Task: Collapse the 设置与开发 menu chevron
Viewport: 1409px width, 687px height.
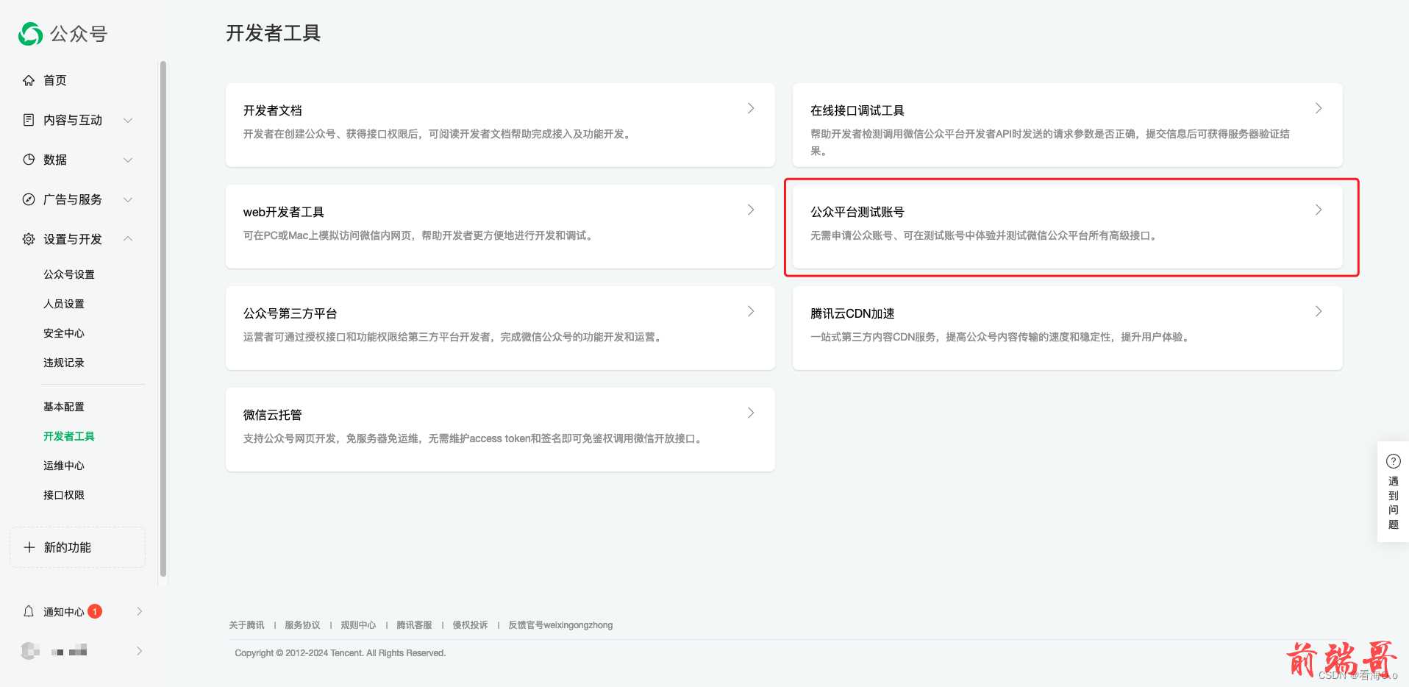Action: pos(128,238)
